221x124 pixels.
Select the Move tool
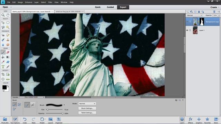coord(3,23)
